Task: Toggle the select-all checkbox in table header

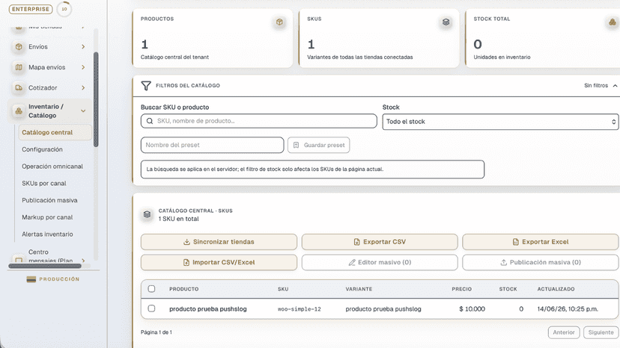Action: 151,289
